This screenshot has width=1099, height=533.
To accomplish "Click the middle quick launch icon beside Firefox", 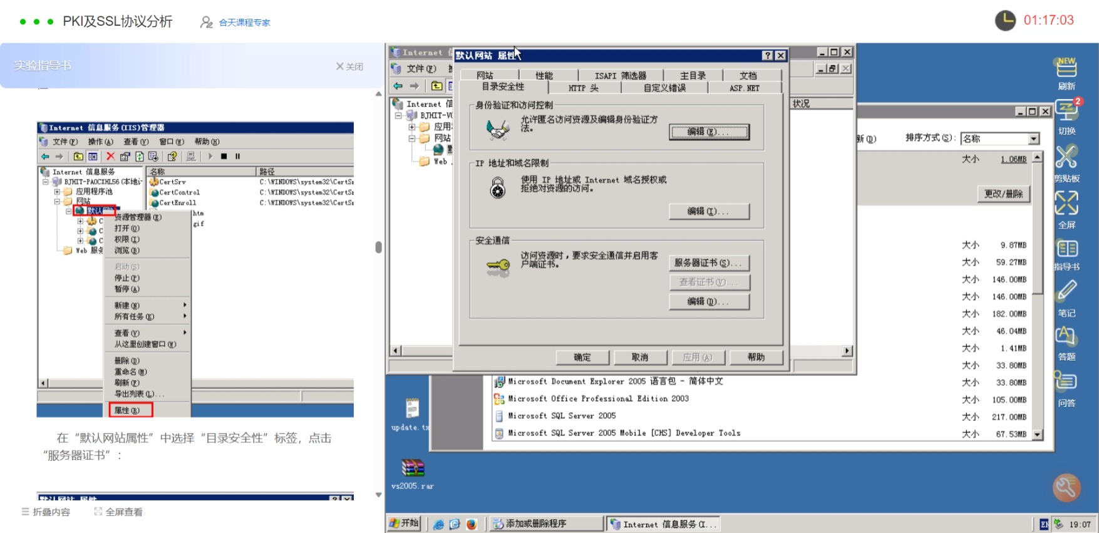I will (x=455, y=524).
